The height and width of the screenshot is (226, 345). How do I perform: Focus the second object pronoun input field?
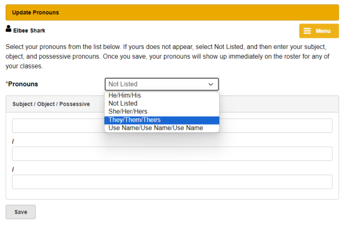[x=172, y=154]
